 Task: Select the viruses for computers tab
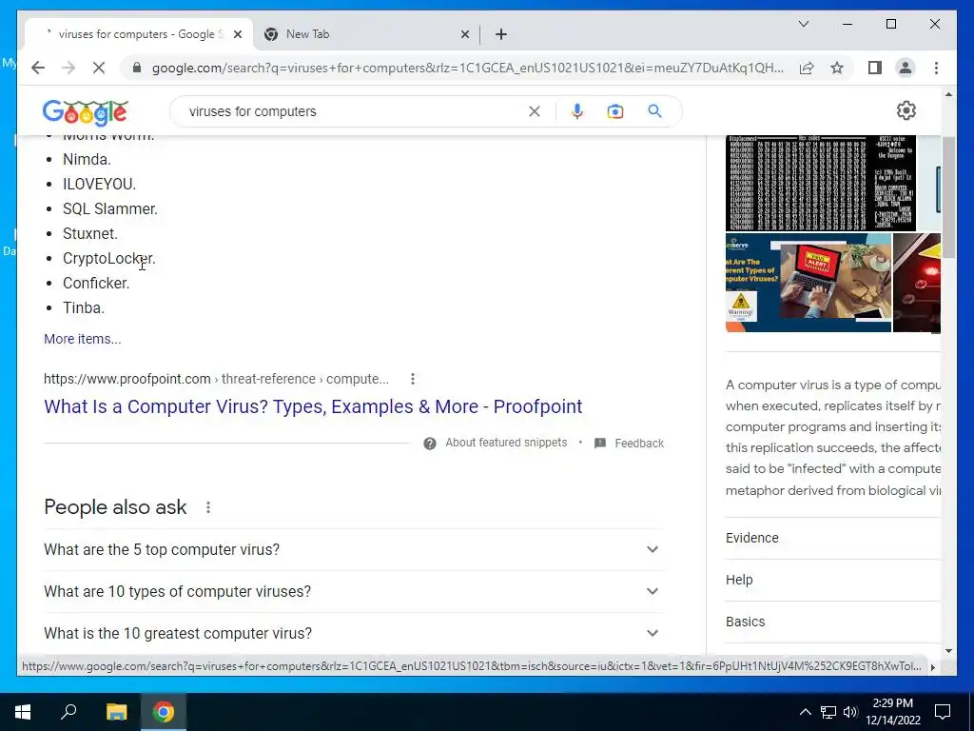click(138, 34)
